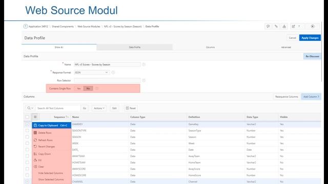328x184 pixels.
Task: Click the grid Reset button
Action: coord(131,108)
